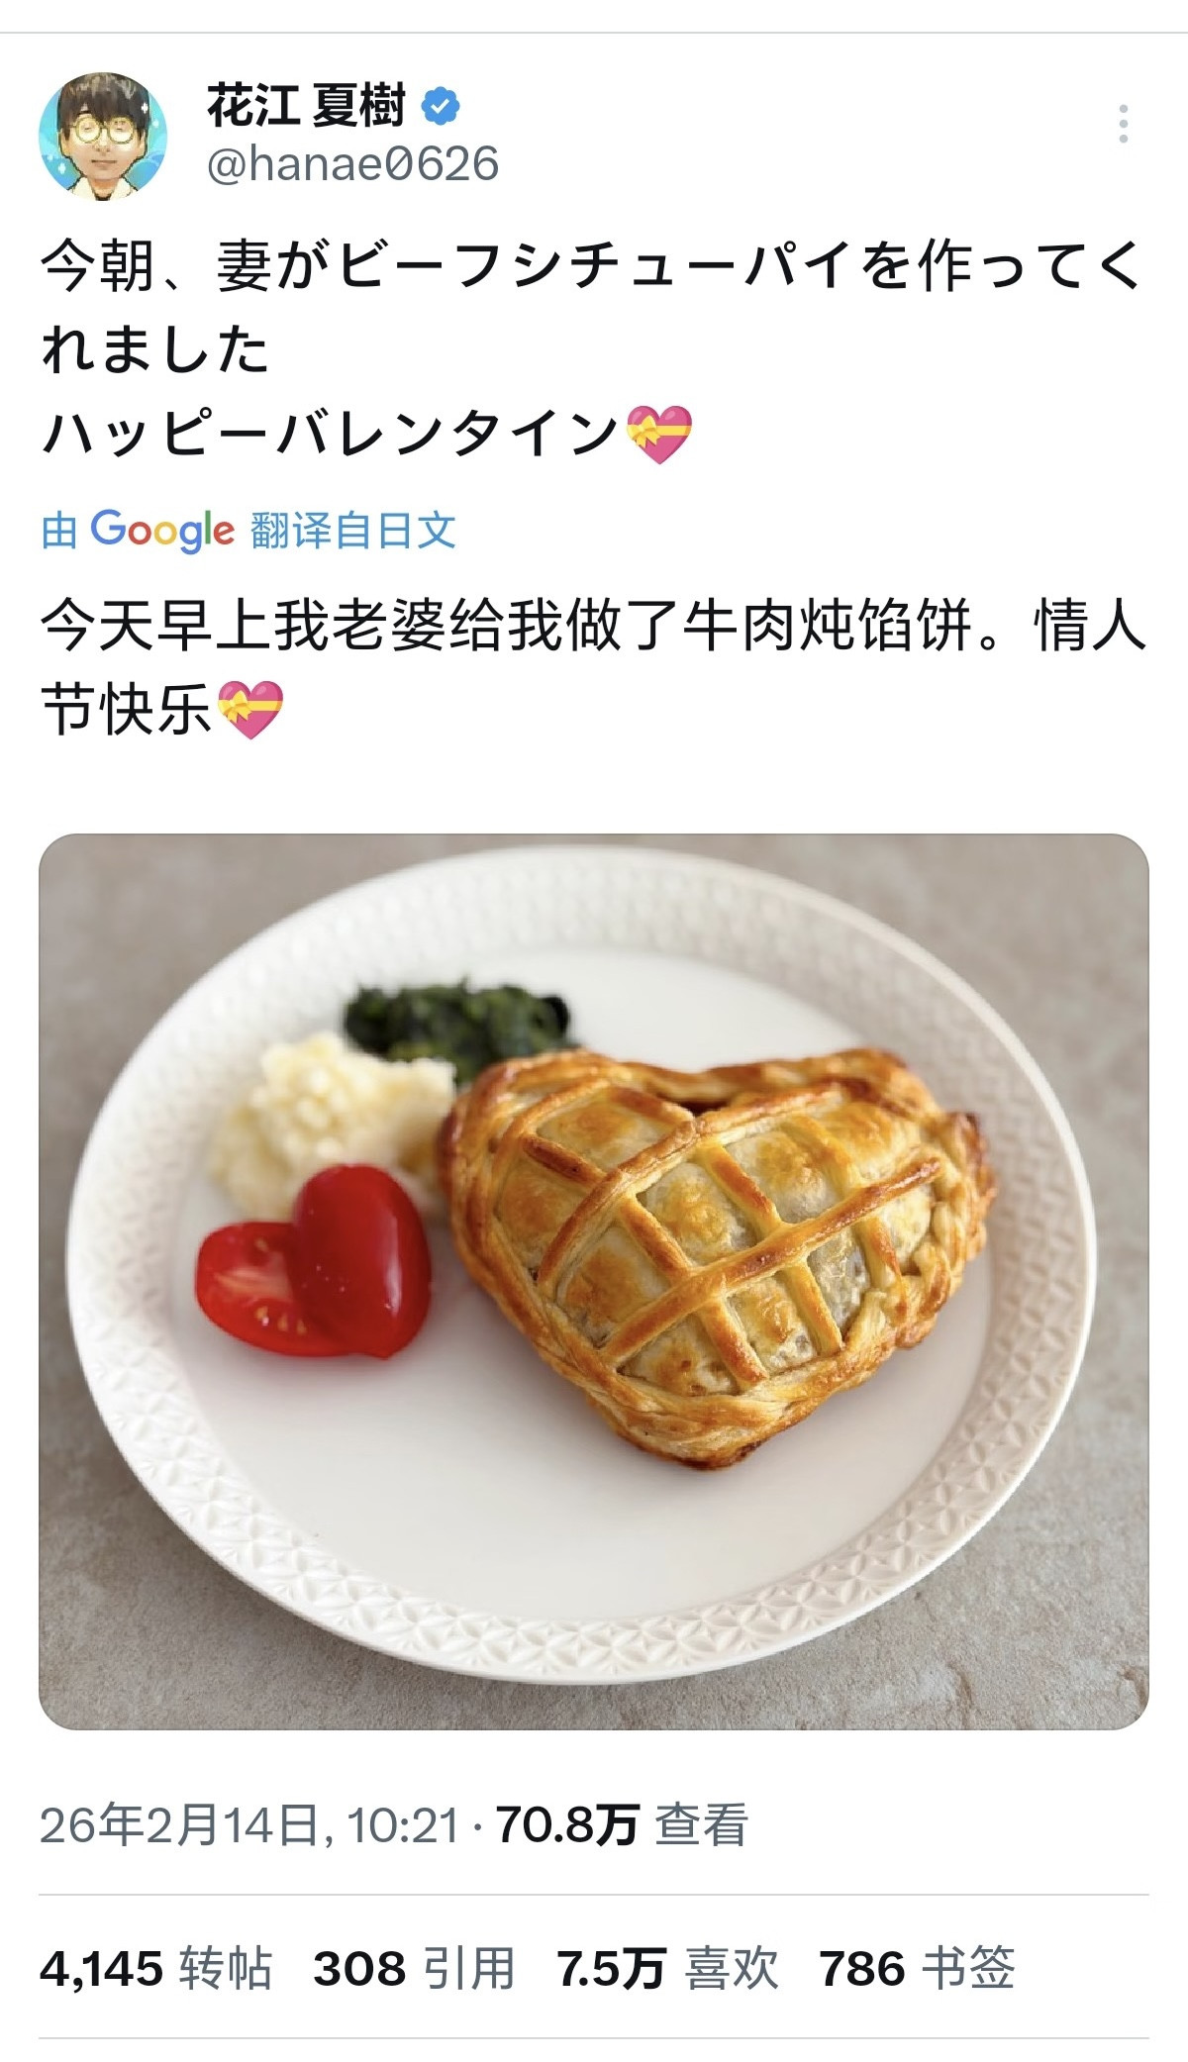1188x2062 pixels.
Task: Open the three-dot more options menu
Action: click(1123, 125)
